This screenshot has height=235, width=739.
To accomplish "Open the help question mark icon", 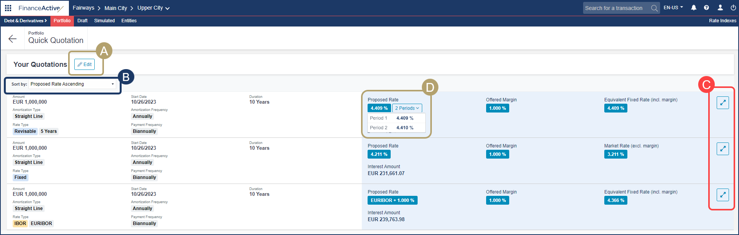I will [x=706, y=8].
